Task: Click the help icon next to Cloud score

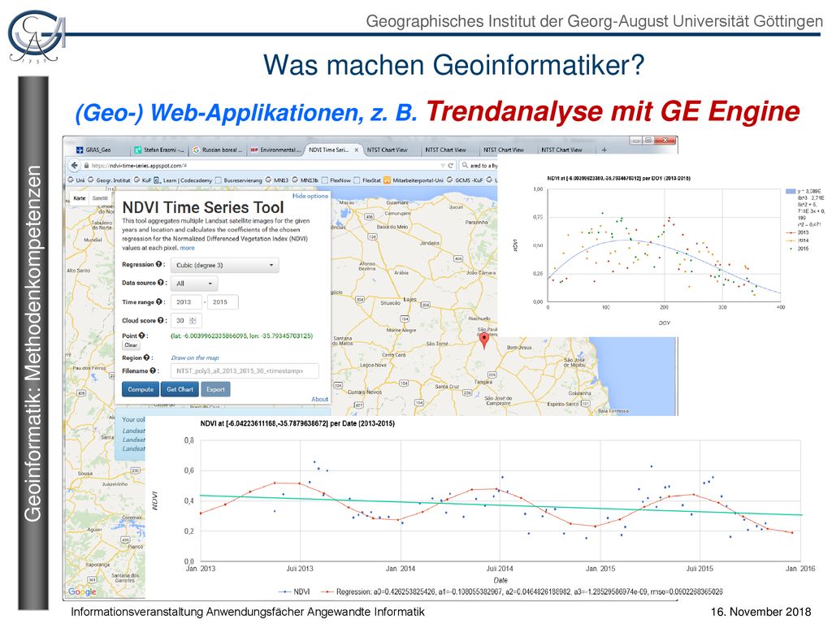Action: coord(161,320)
